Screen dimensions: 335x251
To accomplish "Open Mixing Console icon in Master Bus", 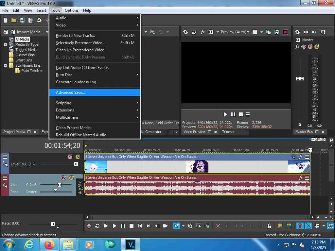I will (323, 32).
